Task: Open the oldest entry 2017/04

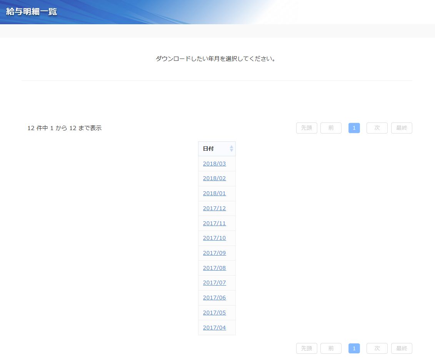Action: 214,328
